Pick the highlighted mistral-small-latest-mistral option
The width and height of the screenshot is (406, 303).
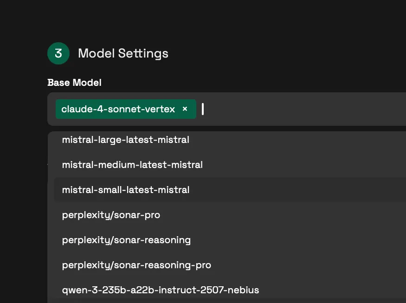[125, 190]
